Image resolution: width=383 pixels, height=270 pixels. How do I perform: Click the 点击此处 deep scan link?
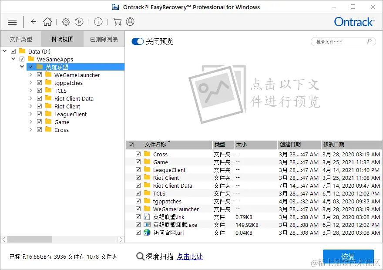pos(190,256)
